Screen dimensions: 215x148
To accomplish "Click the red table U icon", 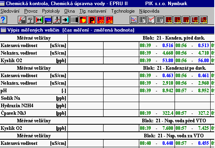I will click(x=186, y=20).
